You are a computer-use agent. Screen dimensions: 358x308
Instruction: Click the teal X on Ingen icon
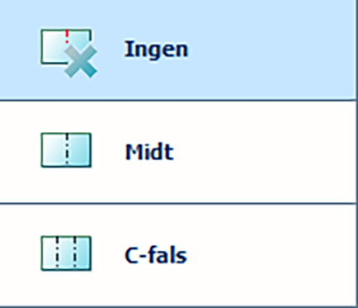[x=81, y=62]
